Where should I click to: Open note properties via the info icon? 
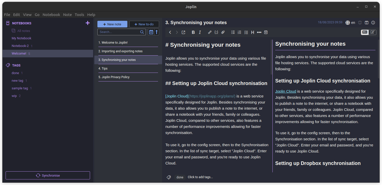coord(373,23)
